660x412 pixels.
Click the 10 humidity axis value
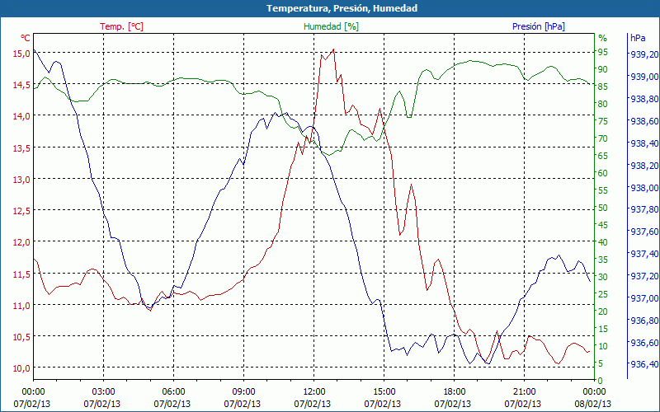[603, 346]
